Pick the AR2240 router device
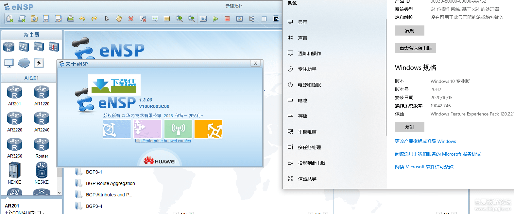The height and width of the screenshot is (214, 514). 42,122
